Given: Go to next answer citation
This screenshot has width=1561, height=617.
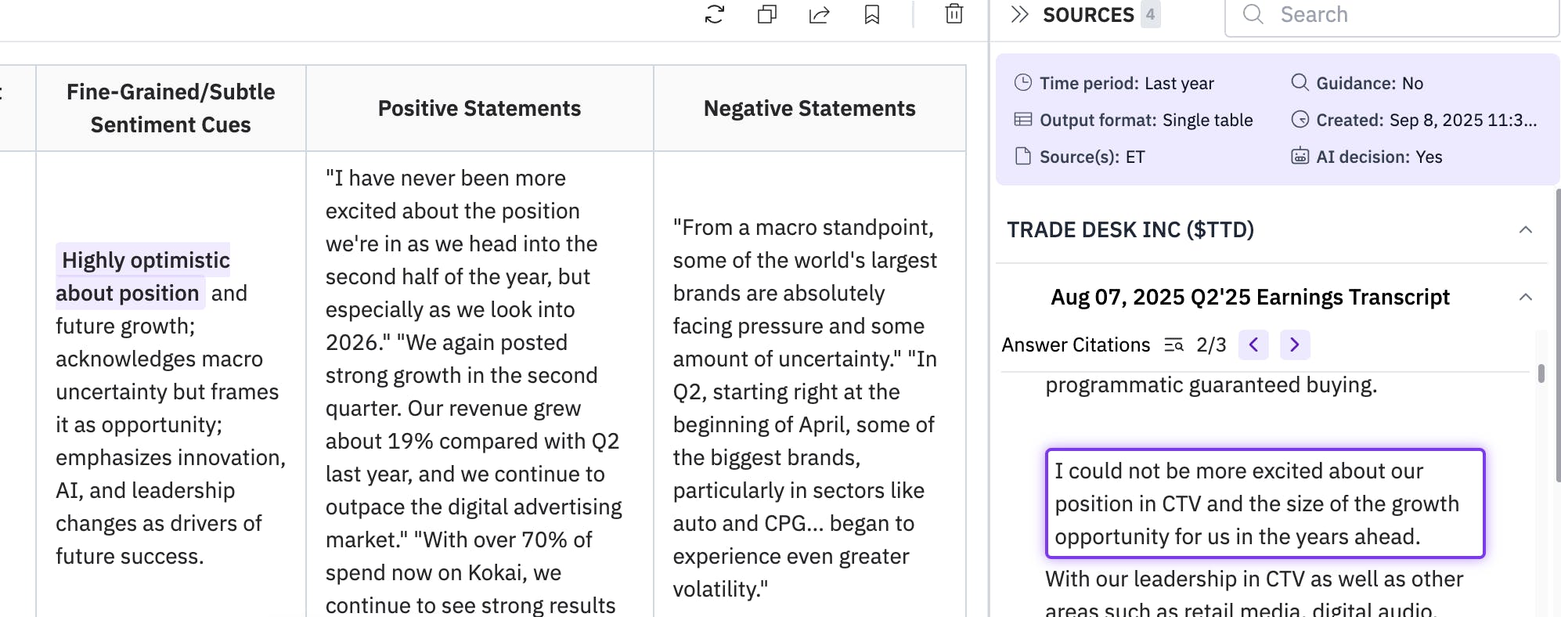Looking at the screenshot, I should click(1295, 345).
